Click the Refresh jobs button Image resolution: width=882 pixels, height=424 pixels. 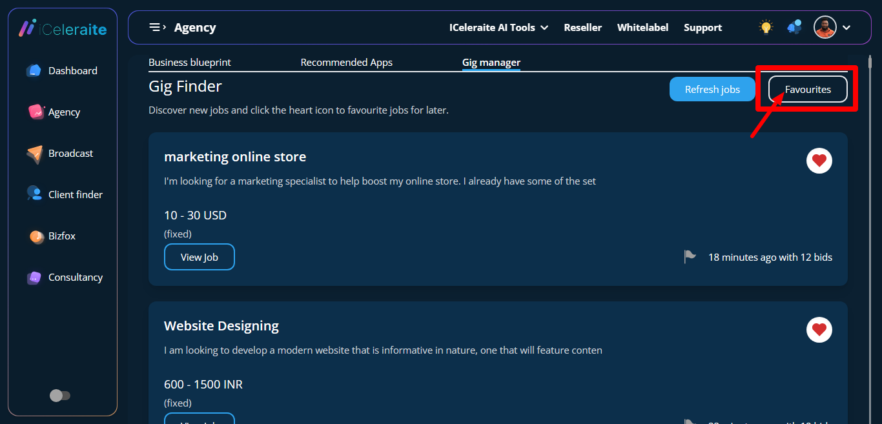712,90
